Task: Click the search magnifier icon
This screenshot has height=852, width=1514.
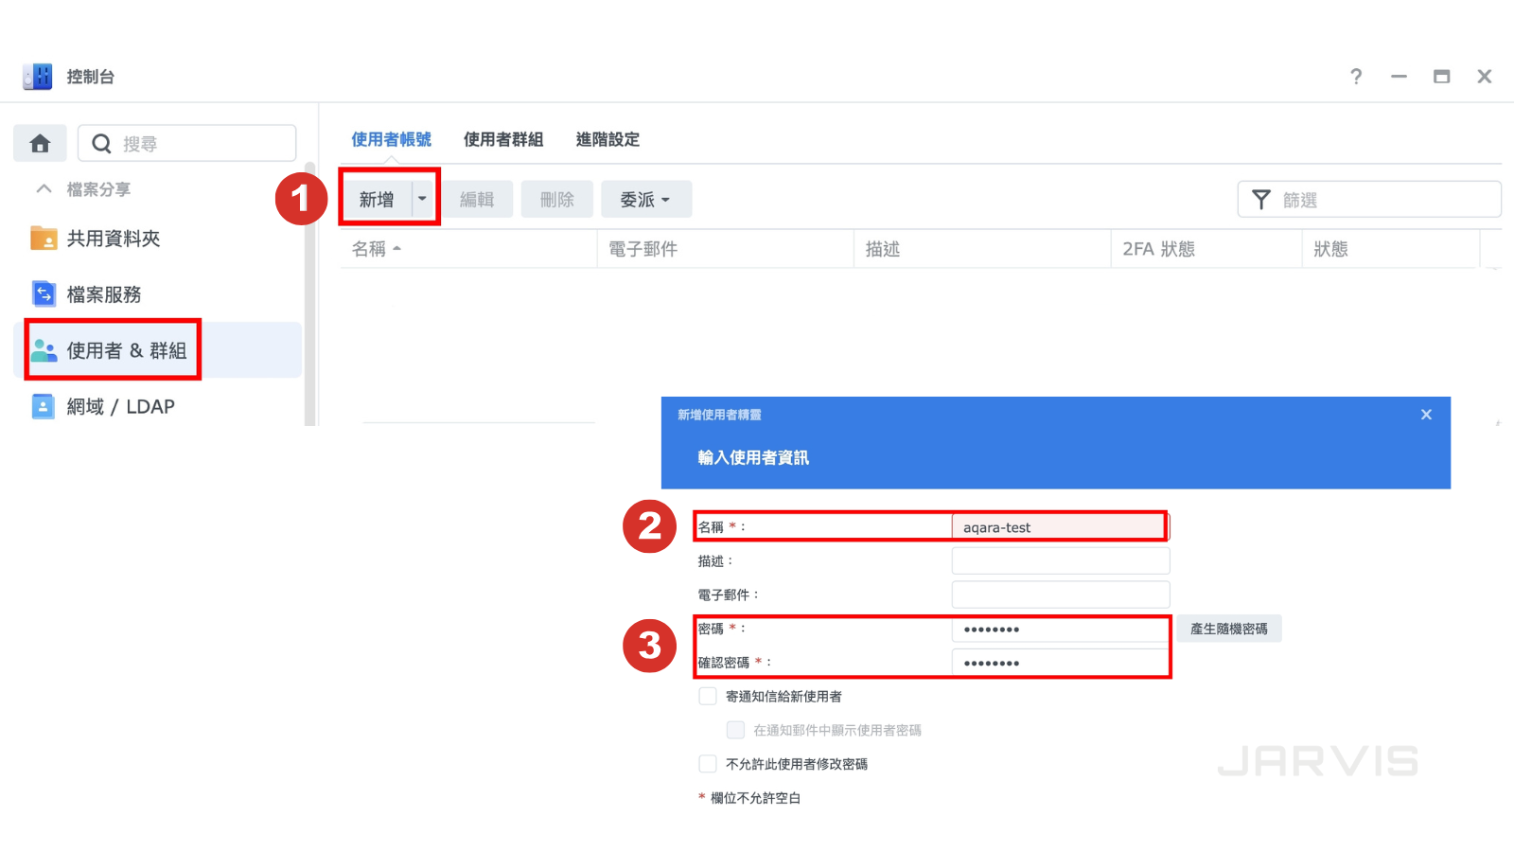Action: (101, 144)
